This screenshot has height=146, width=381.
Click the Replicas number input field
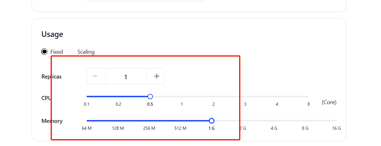point(126,76)
